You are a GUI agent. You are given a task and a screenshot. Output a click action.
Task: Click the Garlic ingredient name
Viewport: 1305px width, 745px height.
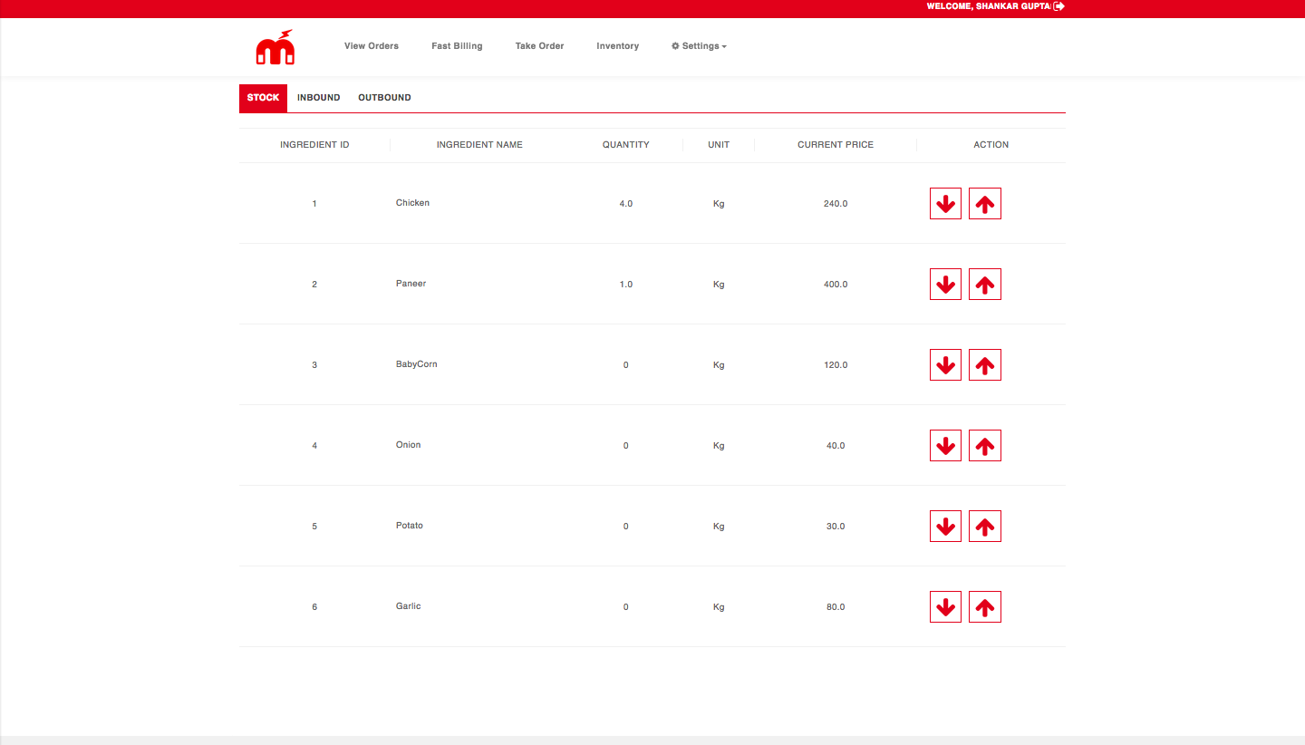(x=409, y=606)
